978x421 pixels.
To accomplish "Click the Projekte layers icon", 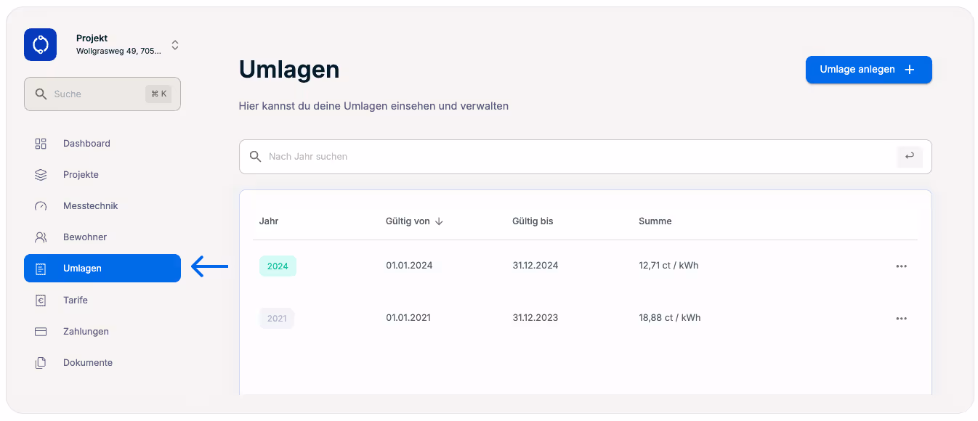I will [x=41, y=175].
